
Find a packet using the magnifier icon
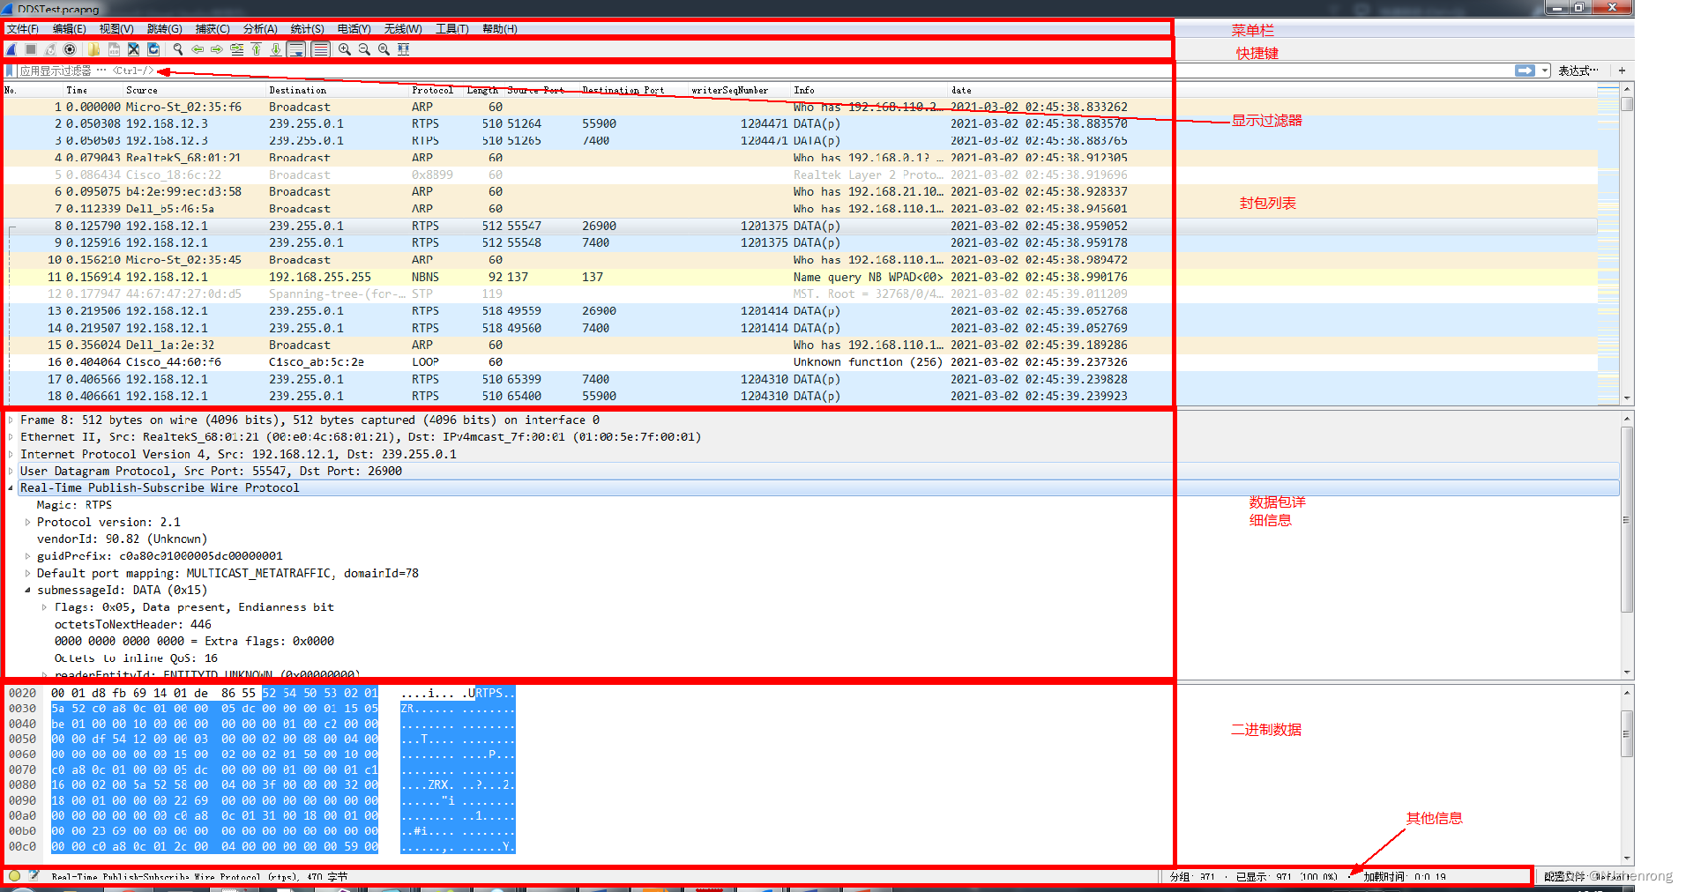pyautogui.click(x=176, y=49)
